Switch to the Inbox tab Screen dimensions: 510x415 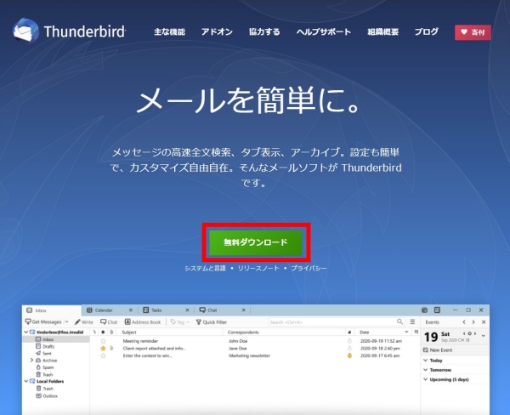(x=51, y=310)
